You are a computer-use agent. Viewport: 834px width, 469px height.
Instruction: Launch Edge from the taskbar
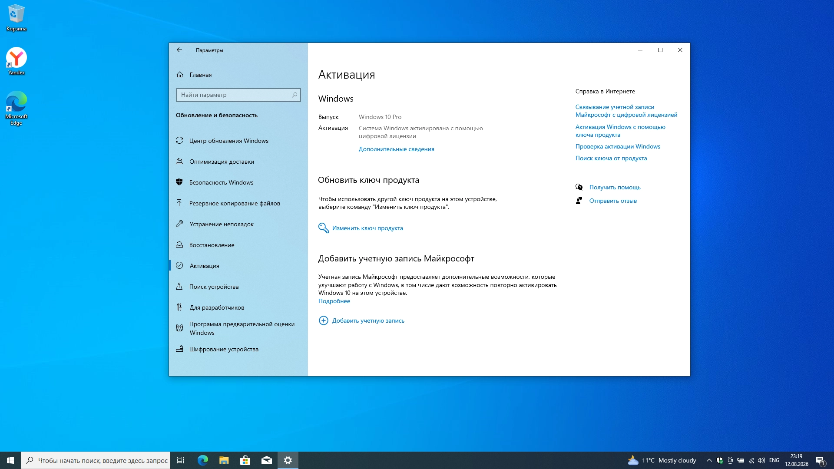point(202,460)
